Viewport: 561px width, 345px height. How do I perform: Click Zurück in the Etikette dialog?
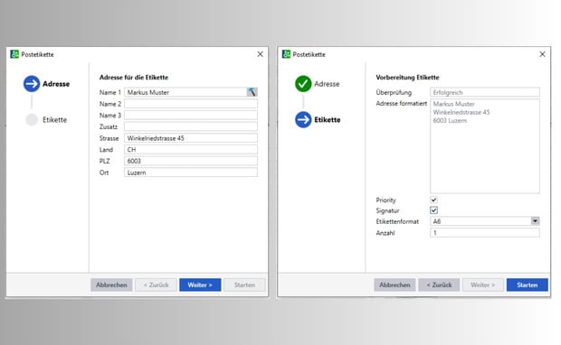(x=439, y=284)
